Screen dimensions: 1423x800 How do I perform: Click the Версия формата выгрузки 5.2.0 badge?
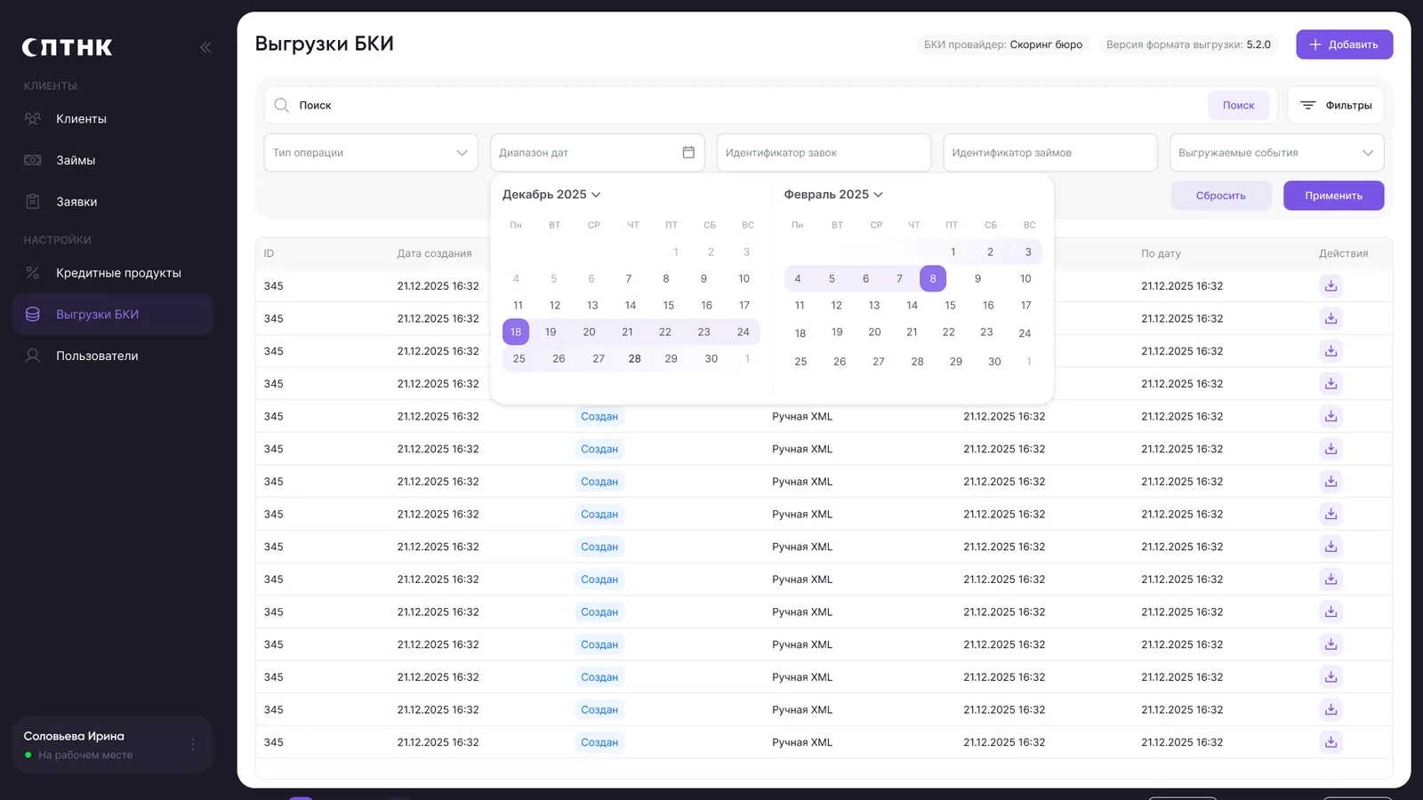point(1188,44)
